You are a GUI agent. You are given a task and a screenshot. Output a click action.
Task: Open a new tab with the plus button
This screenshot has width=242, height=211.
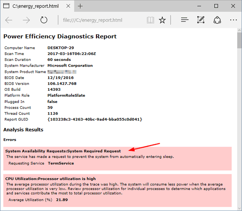point(80,6)
